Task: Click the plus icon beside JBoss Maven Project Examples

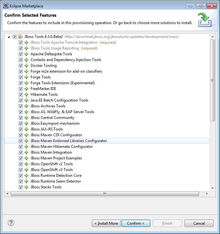Action: pyautogui.click(x=26, y=158)
